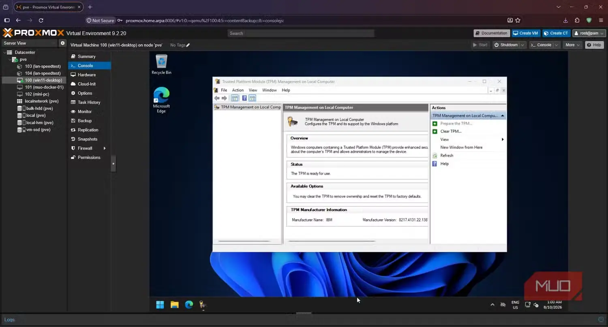Click the green shield extension icon
The image size is (608, 327).
(x=589, y=20)
